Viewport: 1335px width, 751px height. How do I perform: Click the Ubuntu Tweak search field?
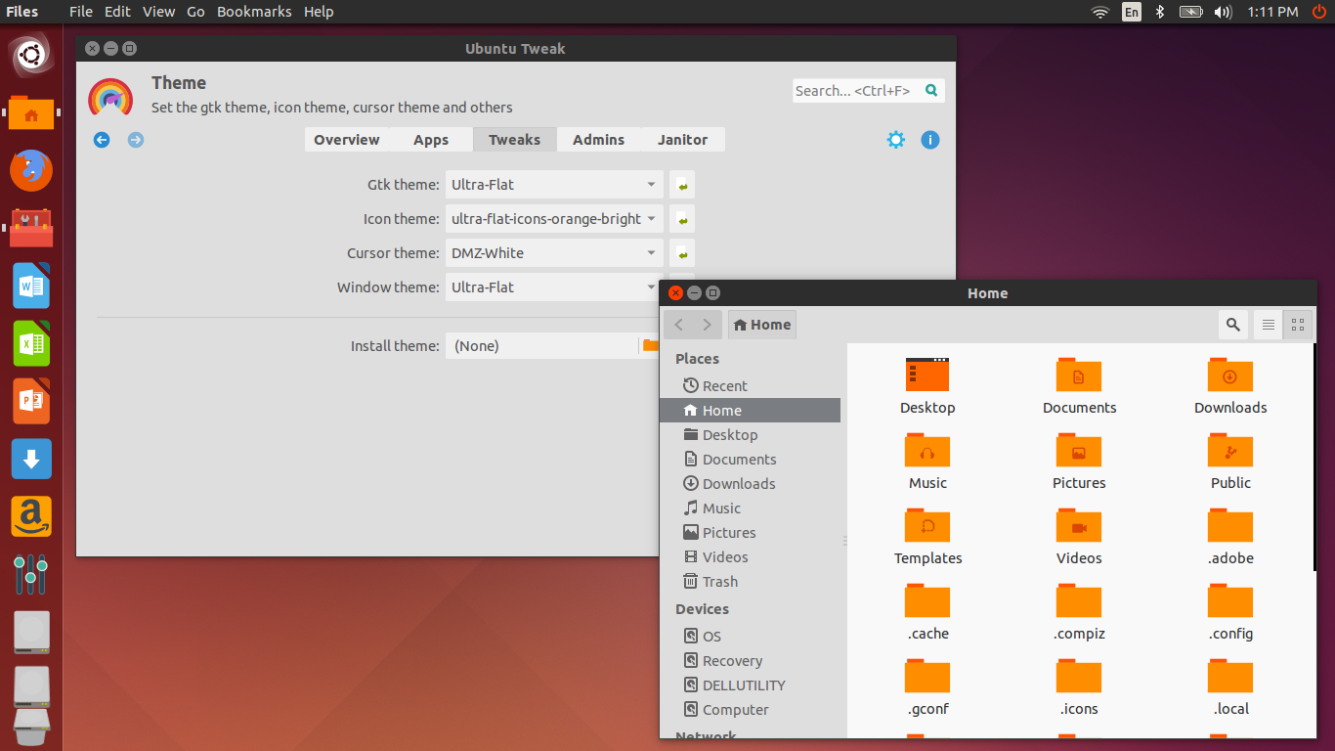pos(869,91)
